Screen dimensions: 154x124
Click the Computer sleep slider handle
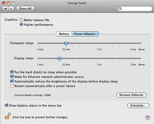click(x=66, y=44)
